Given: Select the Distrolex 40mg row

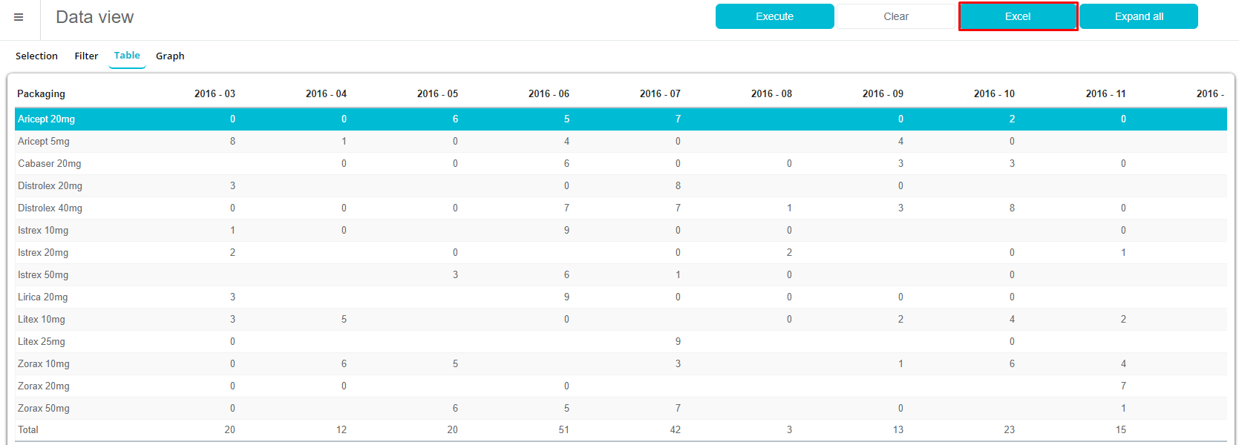Looking at the screenshot, I should pos(50,208).
